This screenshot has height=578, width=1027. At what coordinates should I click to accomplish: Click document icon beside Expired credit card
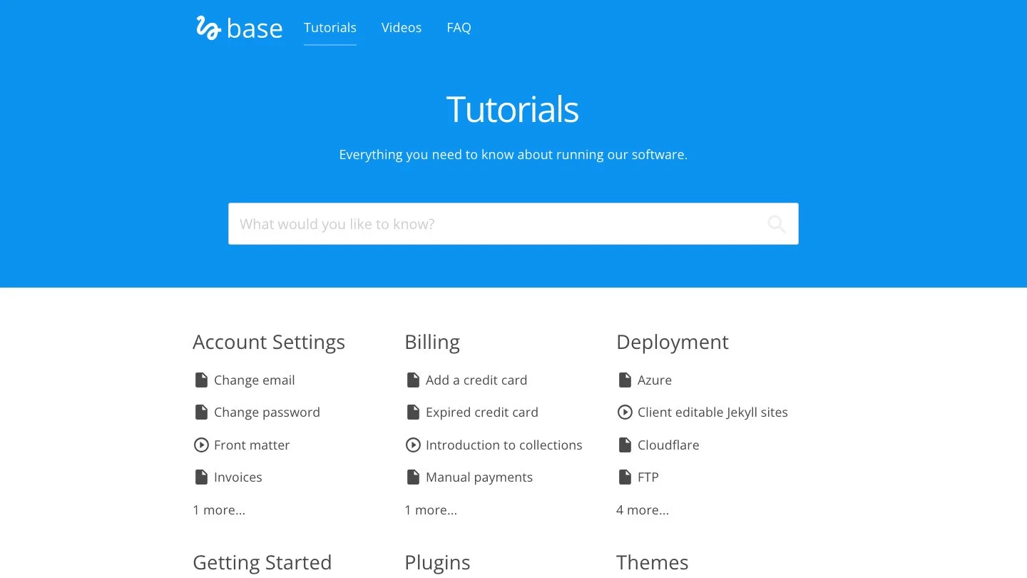coord(413,412)
